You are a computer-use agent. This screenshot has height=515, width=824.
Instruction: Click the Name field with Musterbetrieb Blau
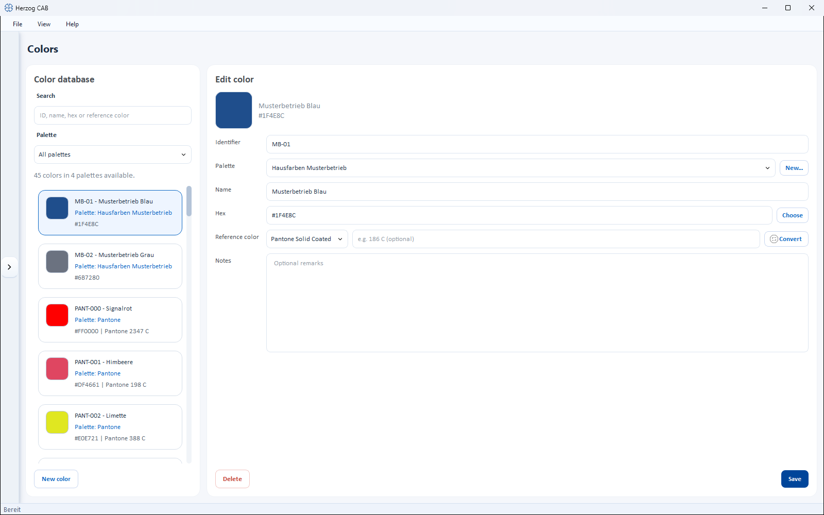537,192
